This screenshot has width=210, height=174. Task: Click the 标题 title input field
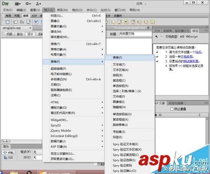[135, 34]
